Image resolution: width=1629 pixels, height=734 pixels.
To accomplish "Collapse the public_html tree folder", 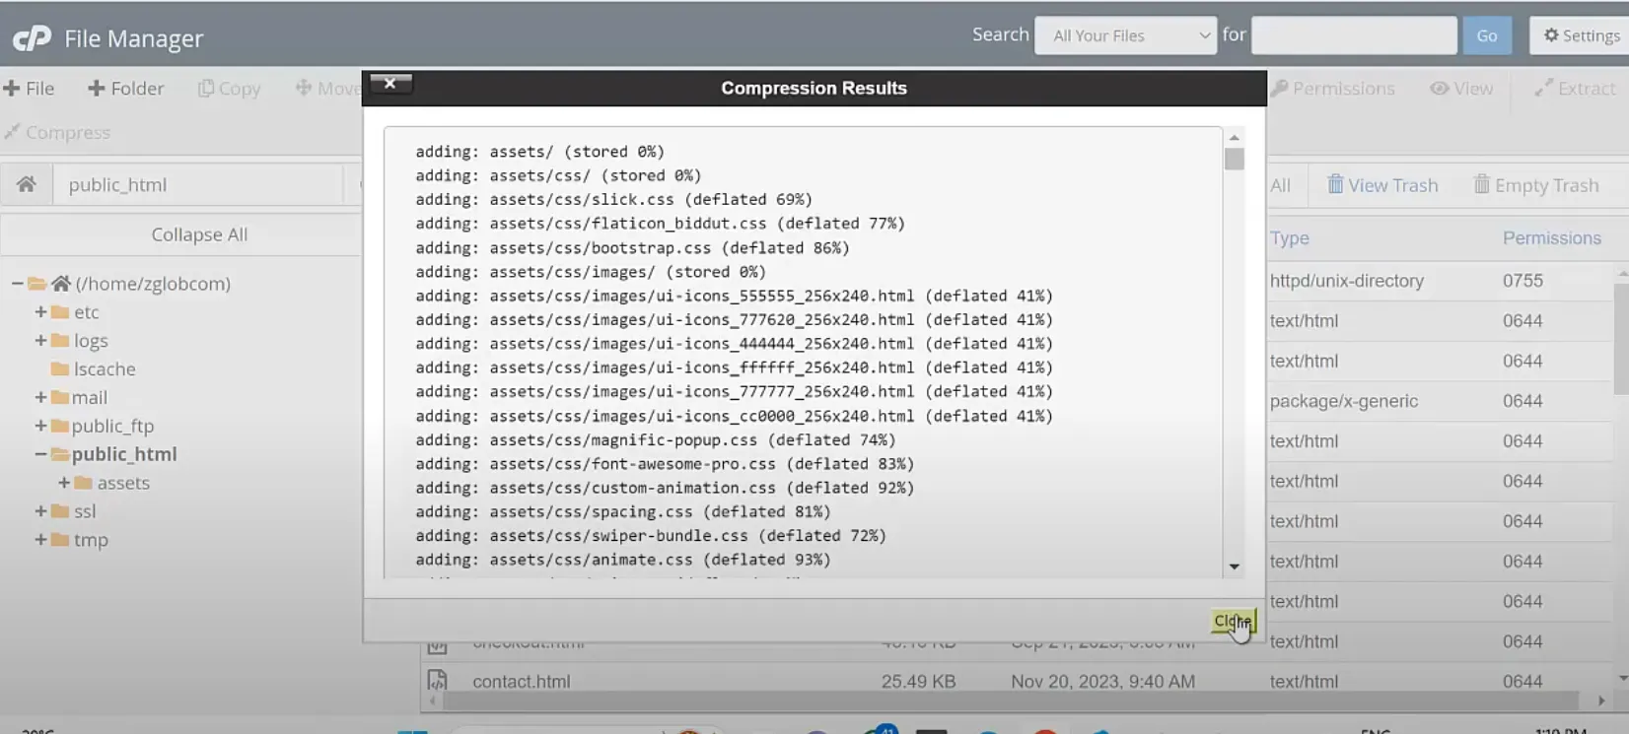I will click(40, 454).
